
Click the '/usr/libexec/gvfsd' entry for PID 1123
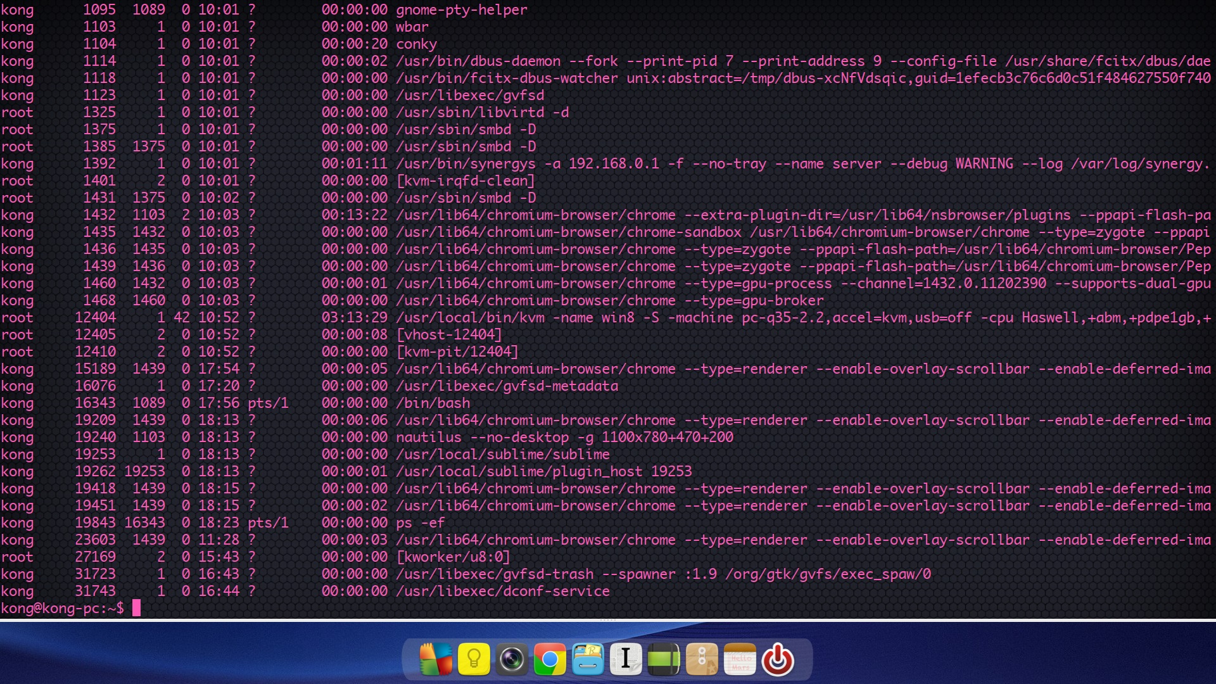[470, 95]
